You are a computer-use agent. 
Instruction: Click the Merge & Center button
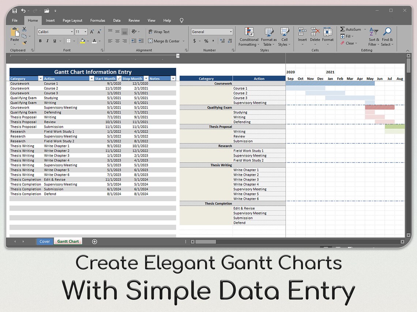point(164,41)
